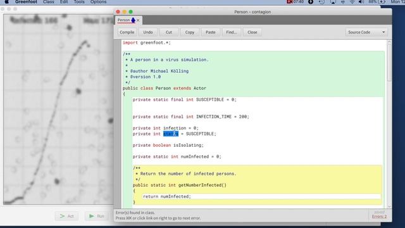Open the Options menu
This screenshot has width=405, height=228.
click(x=98, y=2)
